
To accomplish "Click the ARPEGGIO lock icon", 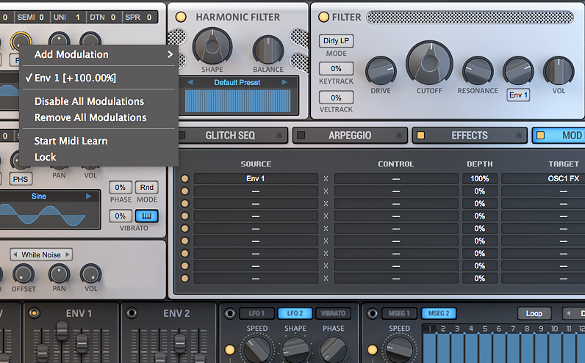I will [x=399, y=135].
